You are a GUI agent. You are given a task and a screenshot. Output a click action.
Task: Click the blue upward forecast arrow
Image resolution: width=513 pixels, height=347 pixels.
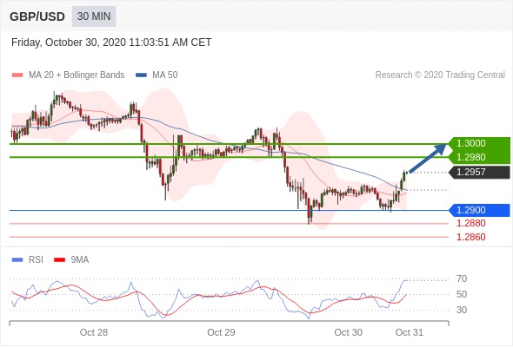coord(428,158)
